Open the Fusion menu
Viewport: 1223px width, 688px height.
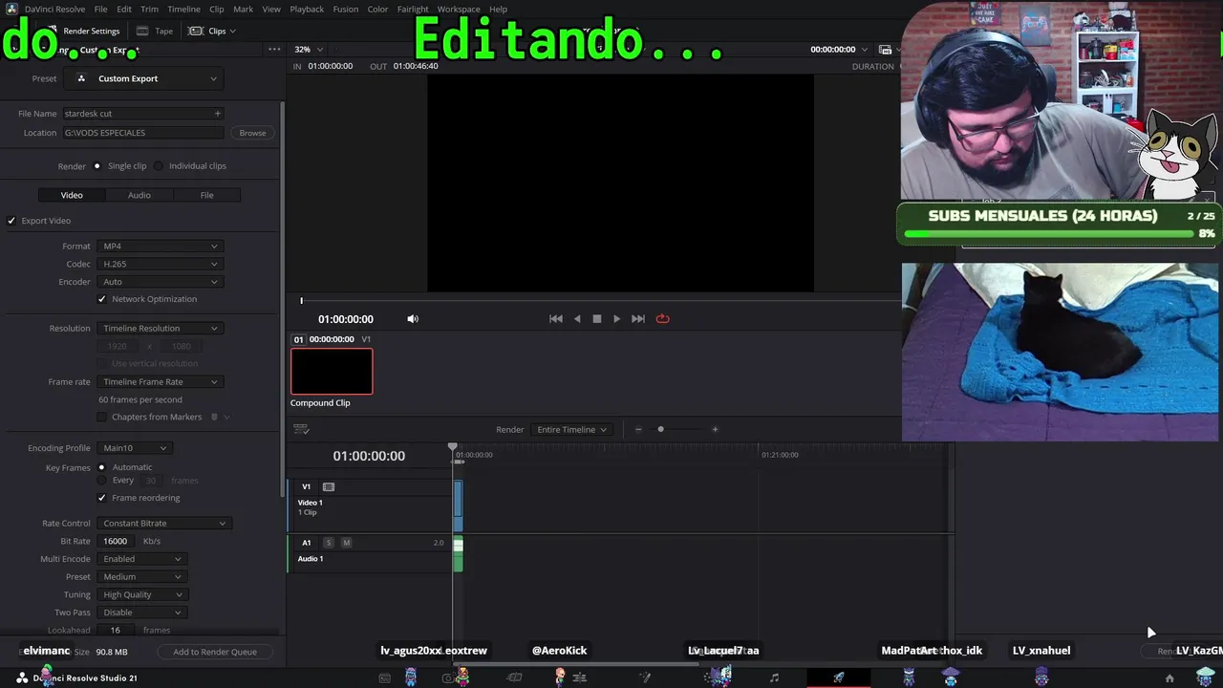coord(346,9)
